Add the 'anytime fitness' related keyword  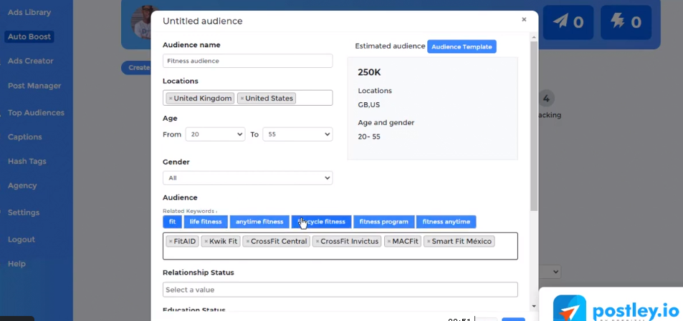[x=259, y=222]
